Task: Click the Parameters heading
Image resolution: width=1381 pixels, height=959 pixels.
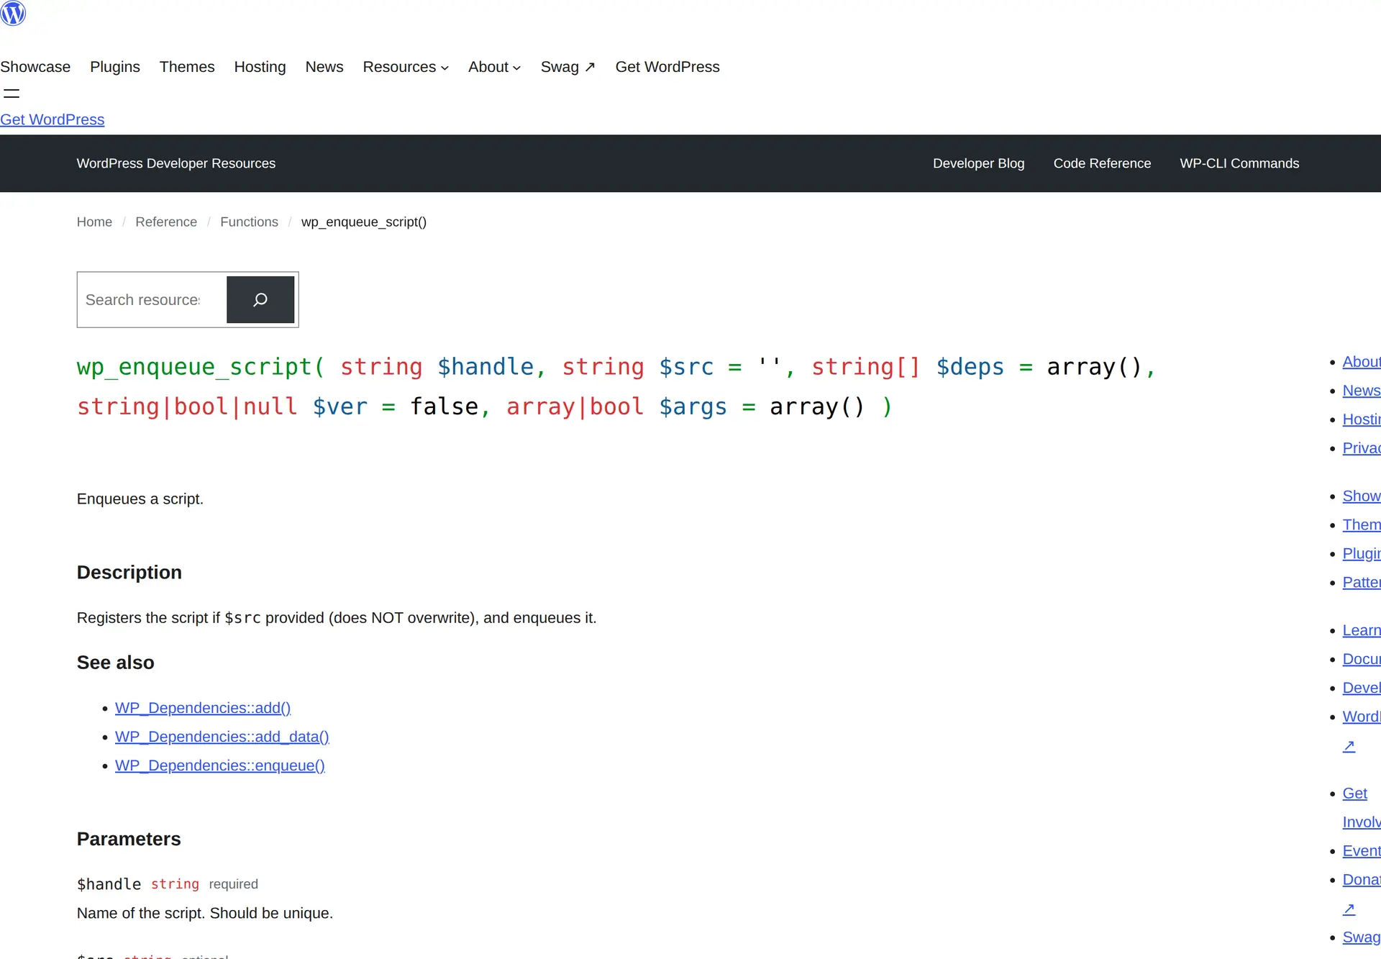Action: click(x=129, y=839)
